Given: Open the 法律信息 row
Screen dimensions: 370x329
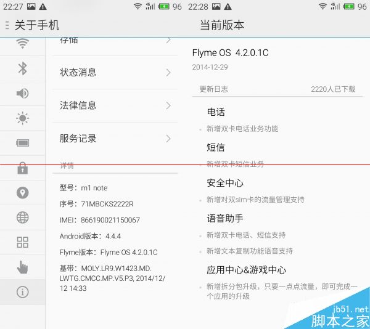Looking at the screenshot, I should [x=115, y=105].
